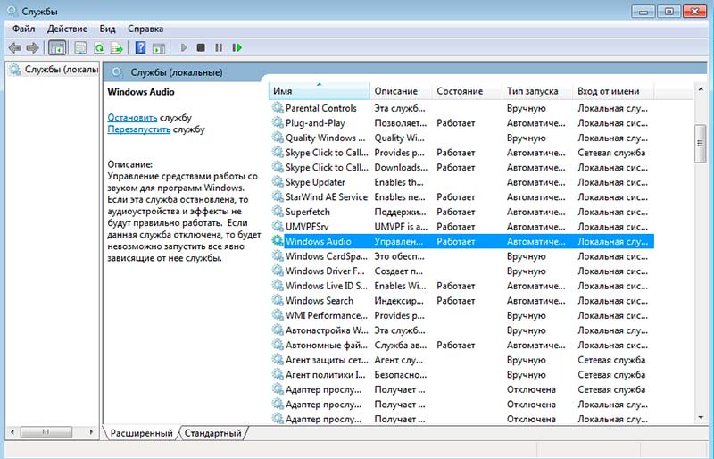Click the Forward arrow in the toolbar
Viewport: 714px width, 459px height.
33,47
